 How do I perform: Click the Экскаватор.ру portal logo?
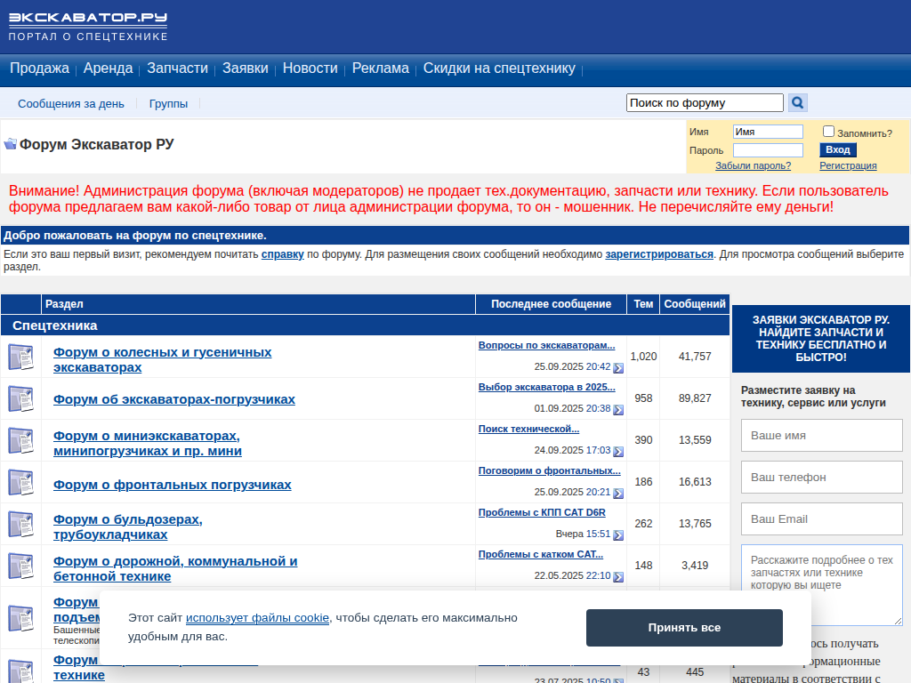88,26
